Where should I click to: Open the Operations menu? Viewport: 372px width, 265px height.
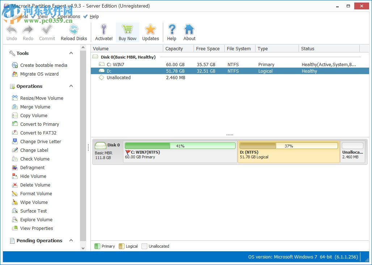tap(69, 16)
